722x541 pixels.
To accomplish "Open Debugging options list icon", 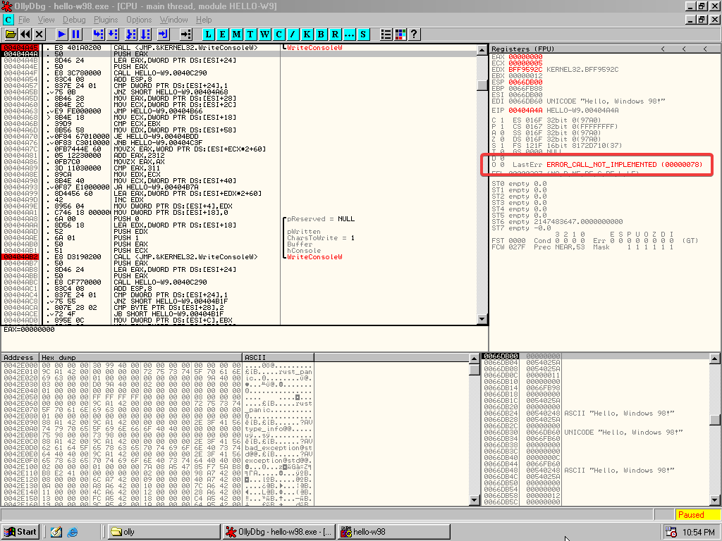I will [x=386, y=35].
